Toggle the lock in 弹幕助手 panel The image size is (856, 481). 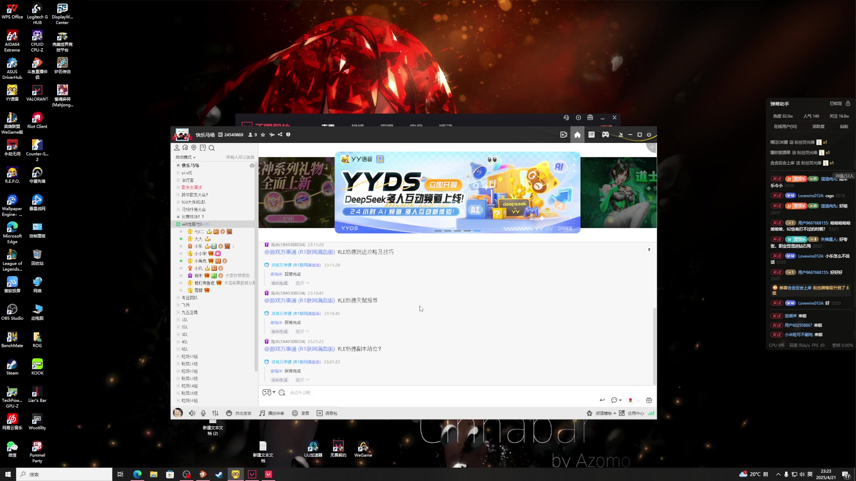tap(848, 103)
